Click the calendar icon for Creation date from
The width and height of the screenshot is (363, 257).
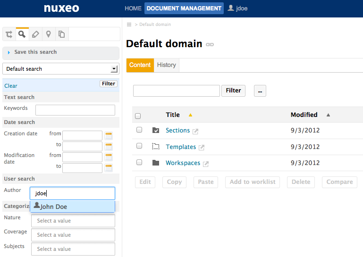(x=109, y=136)
